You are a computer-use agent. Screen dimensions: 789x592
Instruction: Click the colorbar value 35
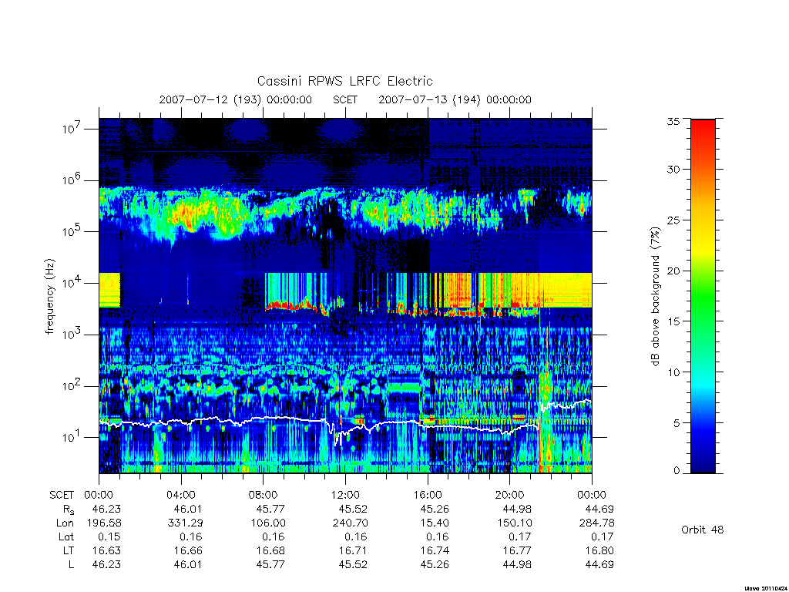pyautogui.click(x=673, y=121)
